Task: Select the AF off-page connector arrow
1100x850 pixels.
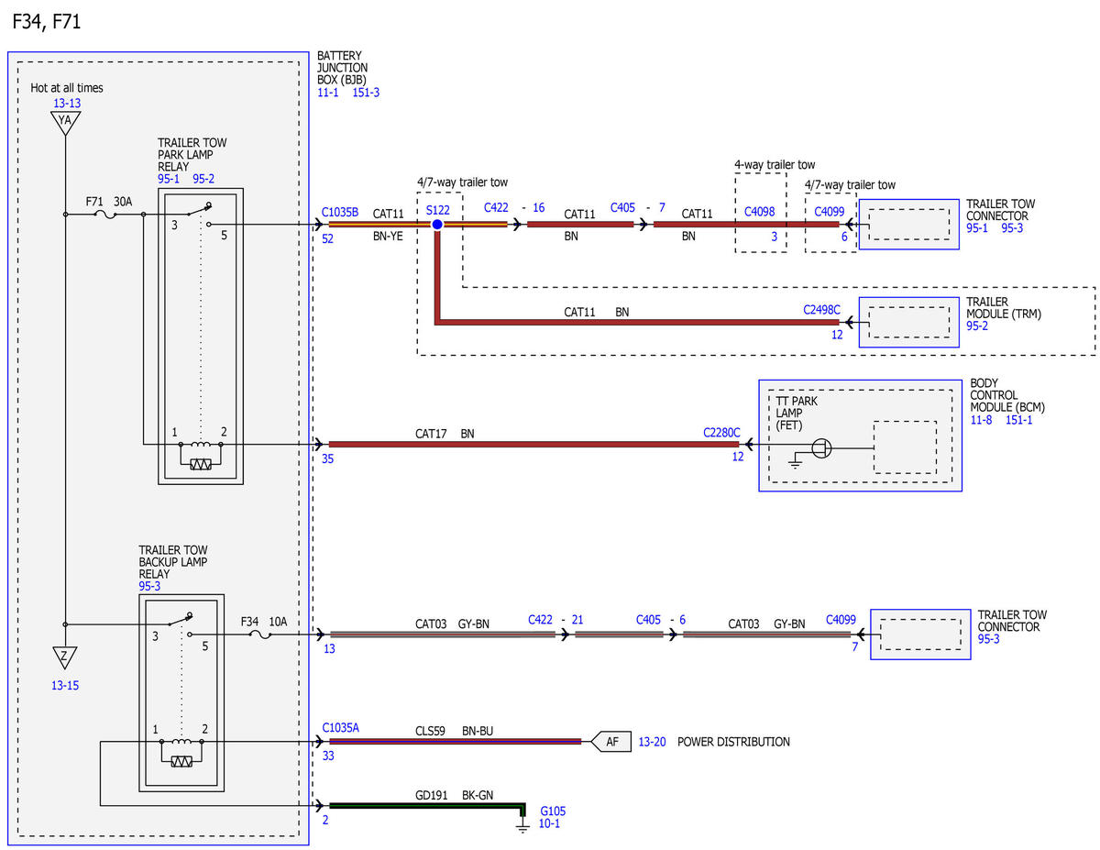Action: 611,742
